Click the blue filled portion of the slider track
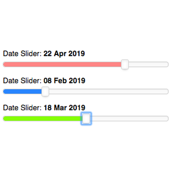 point(22,91)
